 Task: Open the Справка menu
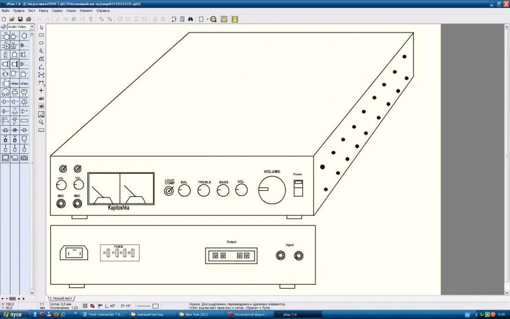click(x=103, y=11)
